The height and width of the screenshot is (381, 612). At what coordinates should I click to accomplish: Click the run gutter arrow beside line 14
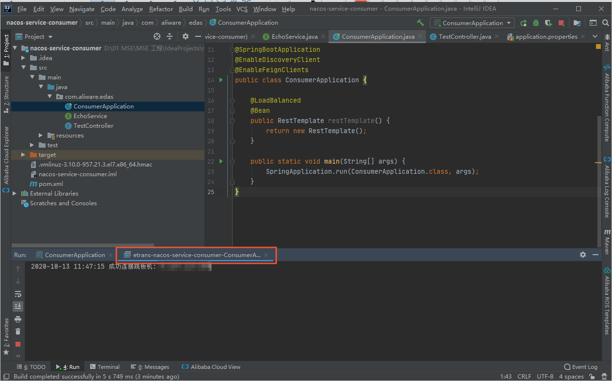(x=221, y=80)
